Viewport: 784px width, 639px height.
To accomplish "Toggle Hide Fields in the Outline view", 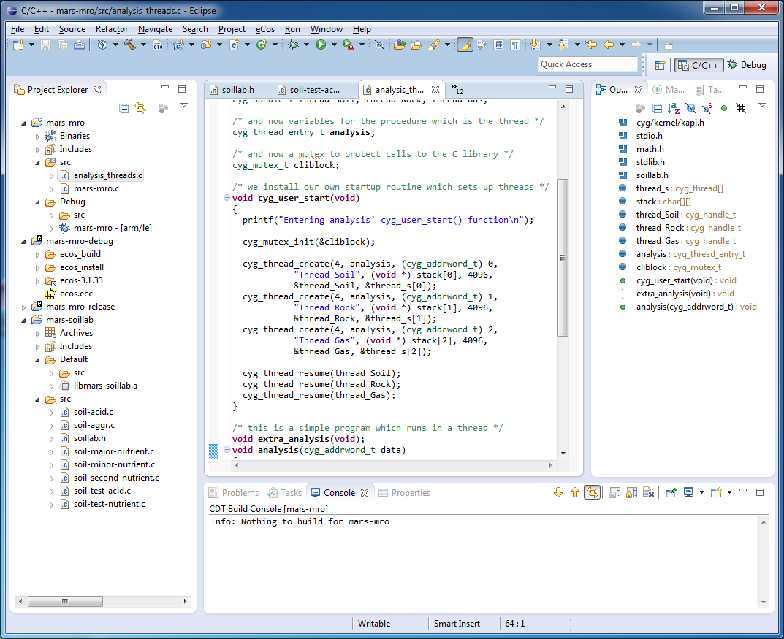I will pos(690,107).
